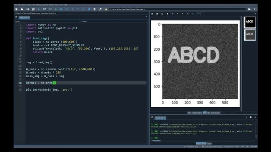Image resolution: width=271 pixels, height=152 pixels.
Task: Stop debugging square icon
Action: point(89,9)
